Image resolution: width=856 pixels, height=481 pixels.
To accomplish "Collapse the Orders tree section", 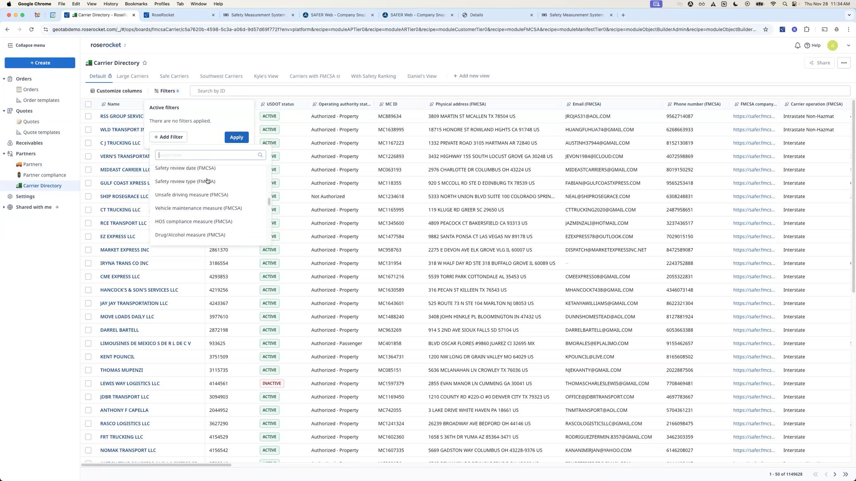I will click(4, 79).
